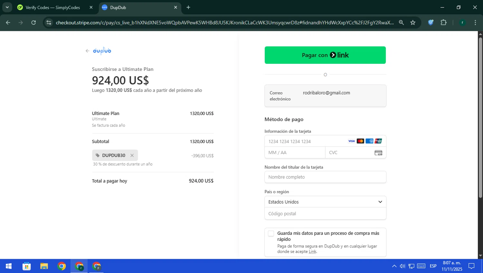483x273 pixels.
Task: Open the touch keyboard icon
Action: pyautogui.click(x=421, y=266)
